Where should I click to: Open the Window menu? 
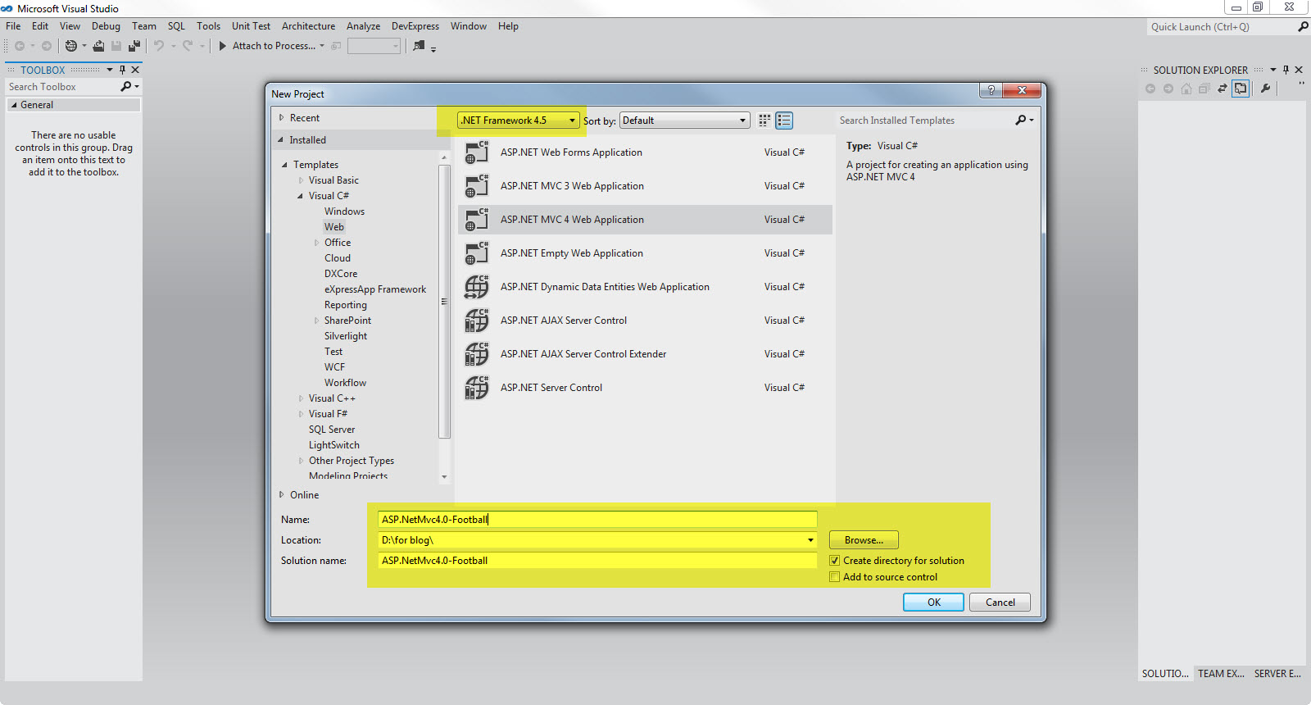coord(469,26)
